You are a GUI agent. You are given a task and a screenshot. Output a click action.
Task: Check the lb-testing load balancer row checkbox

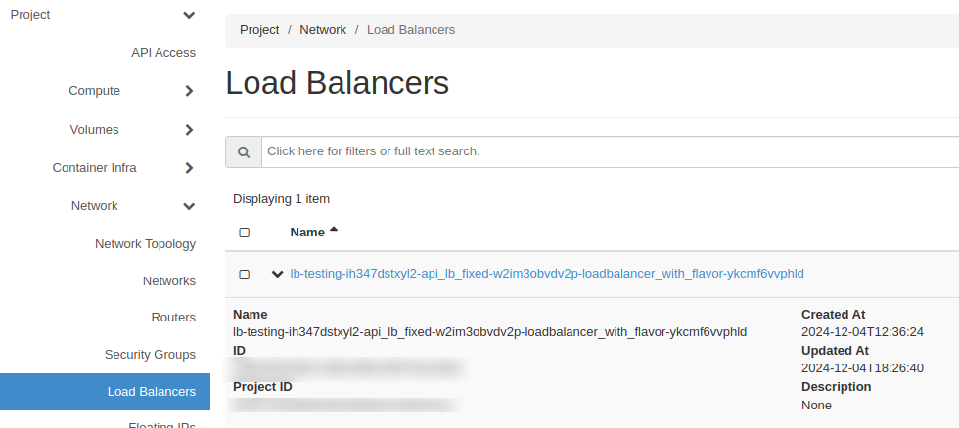[245, 275]
